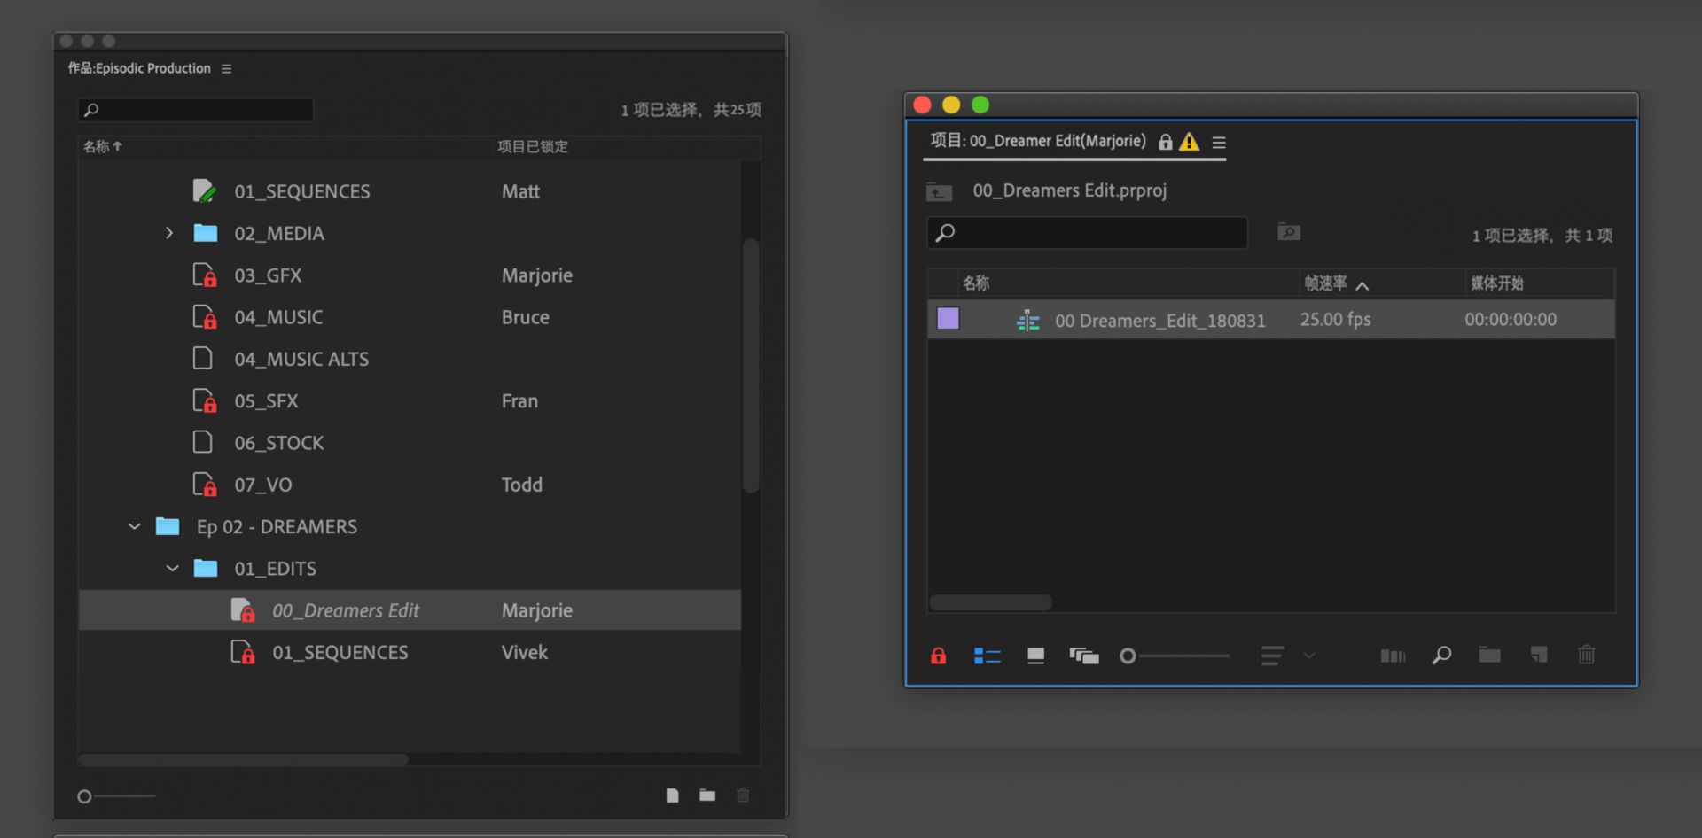Create a new bin in project panel
1702x838 pixels.
coord(1490,655)
